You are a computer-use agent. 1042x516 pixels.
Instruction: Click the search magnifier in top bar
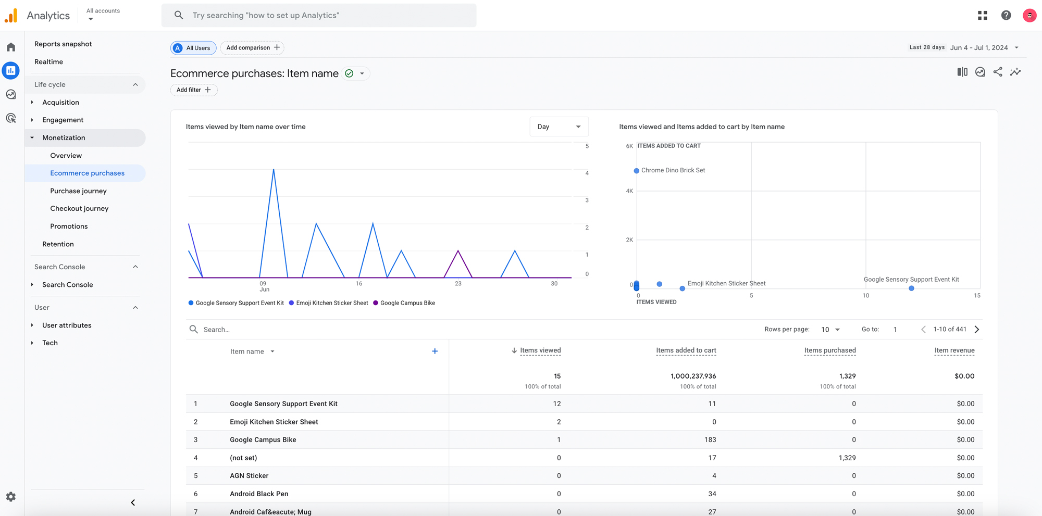(x=179, y=16)
